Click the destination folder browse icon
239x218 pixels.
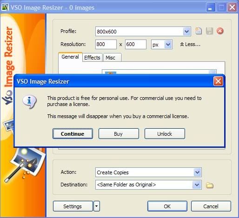click(x=210, y=185)
